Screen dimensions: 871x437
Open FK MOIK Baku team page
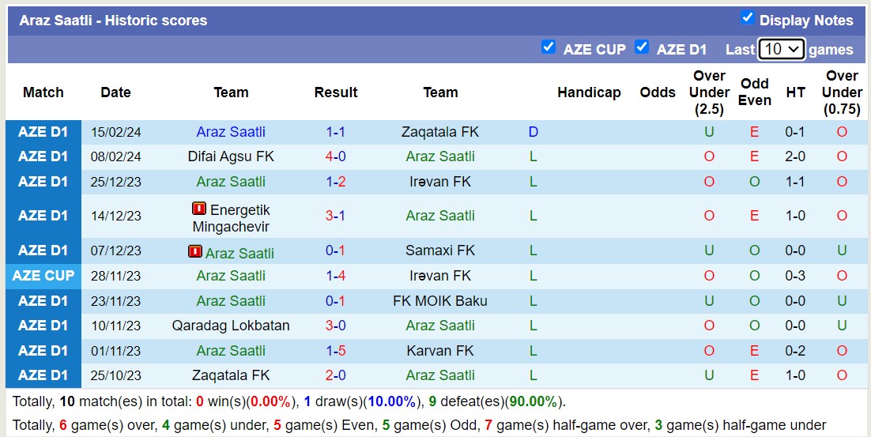coord(440,301)
